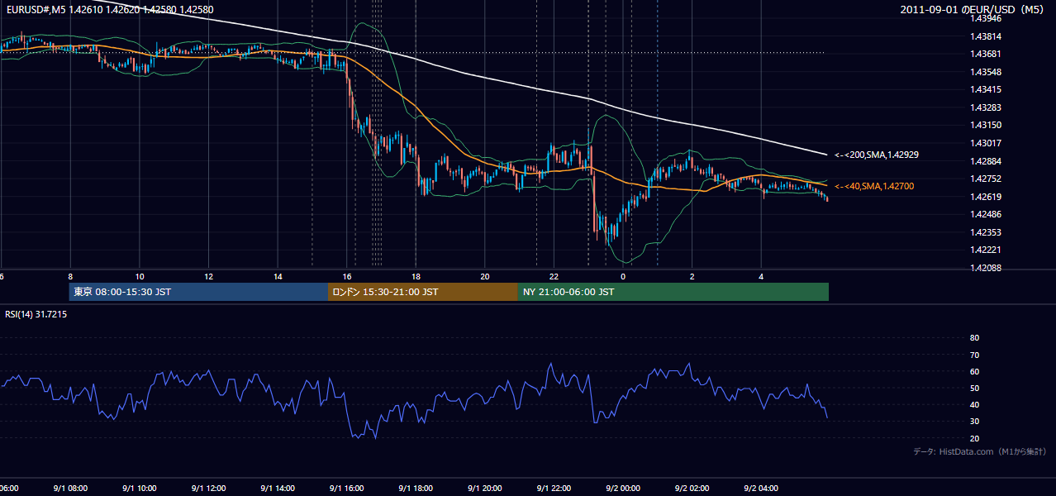Click the hour label 22 under the price chart
1056x496 pixels.
pos(554,276)
